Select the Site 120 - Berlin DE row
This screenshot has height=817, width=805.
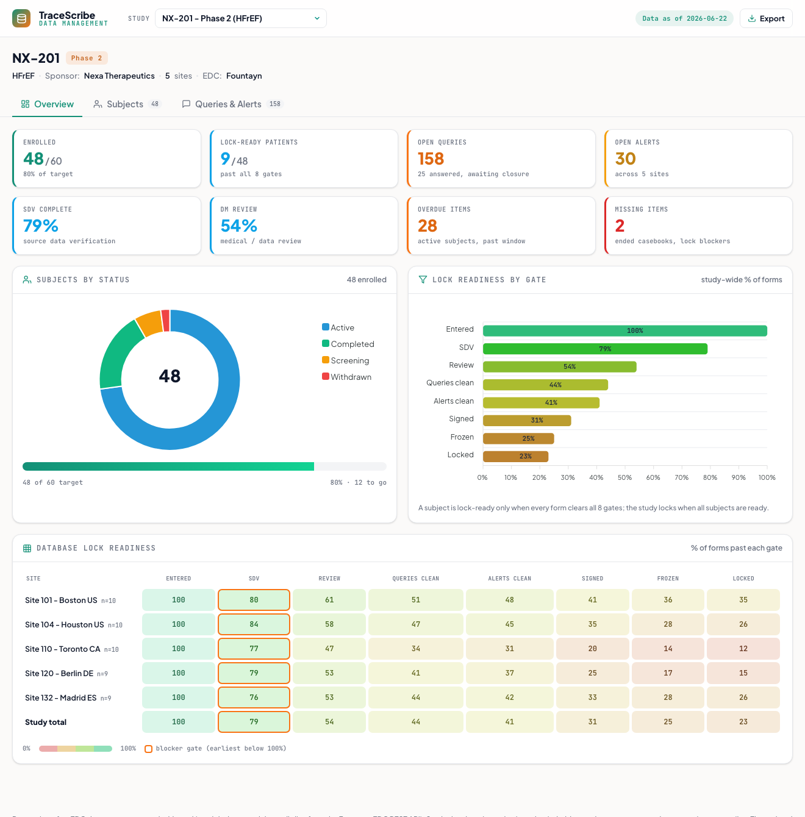[x=402, y=673]
